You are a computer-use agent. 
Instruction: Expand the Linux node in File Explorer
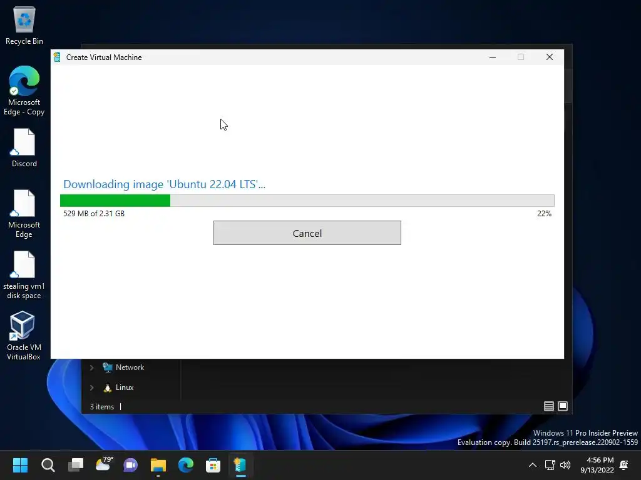92,387
